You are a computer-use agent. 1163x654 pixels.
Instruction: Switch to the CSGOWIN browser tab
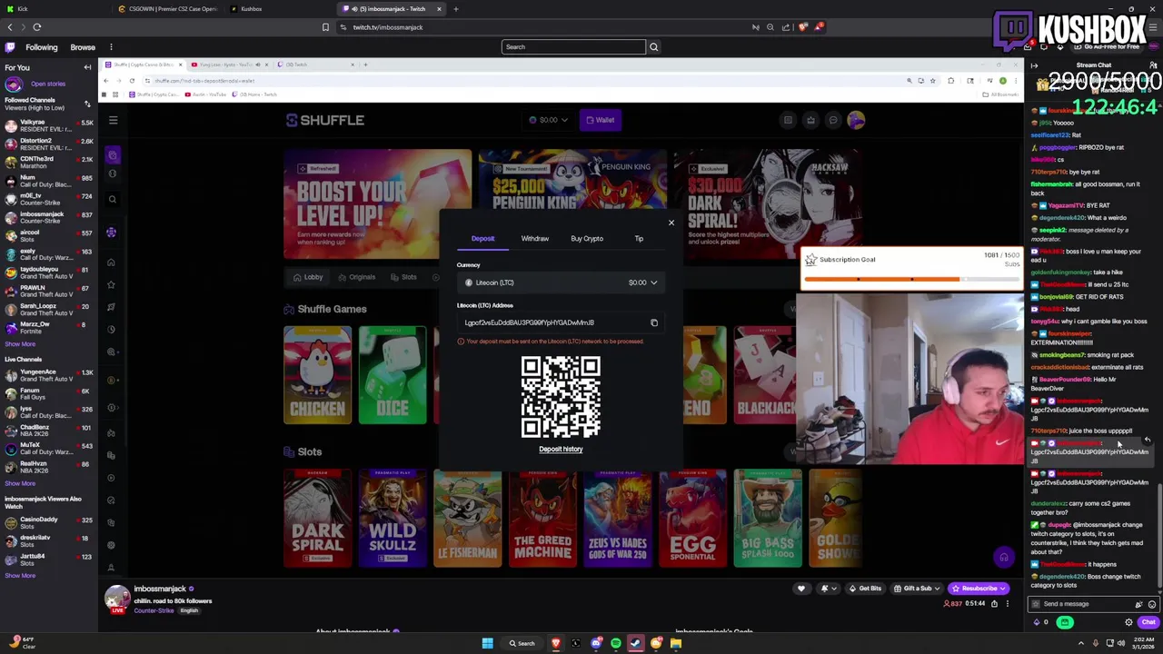(x=168, y=9)
